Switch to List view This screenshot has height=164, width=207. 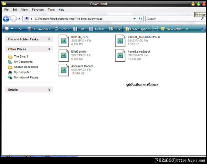tap(79, 29)
